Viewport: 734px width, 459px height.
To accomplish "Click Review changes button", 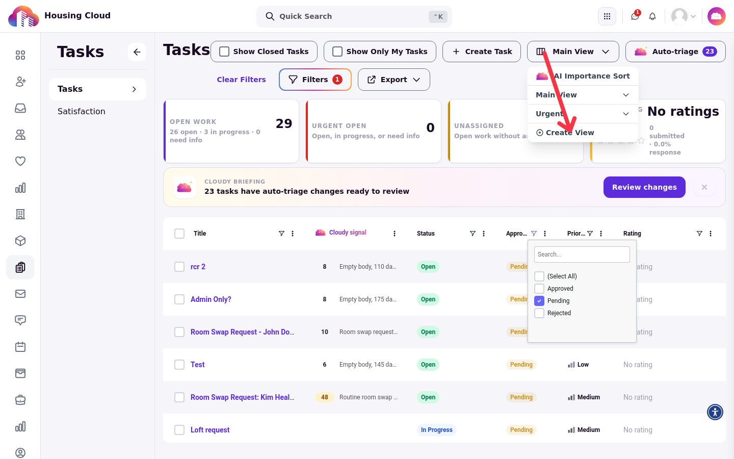I will [x=644, y=187].
